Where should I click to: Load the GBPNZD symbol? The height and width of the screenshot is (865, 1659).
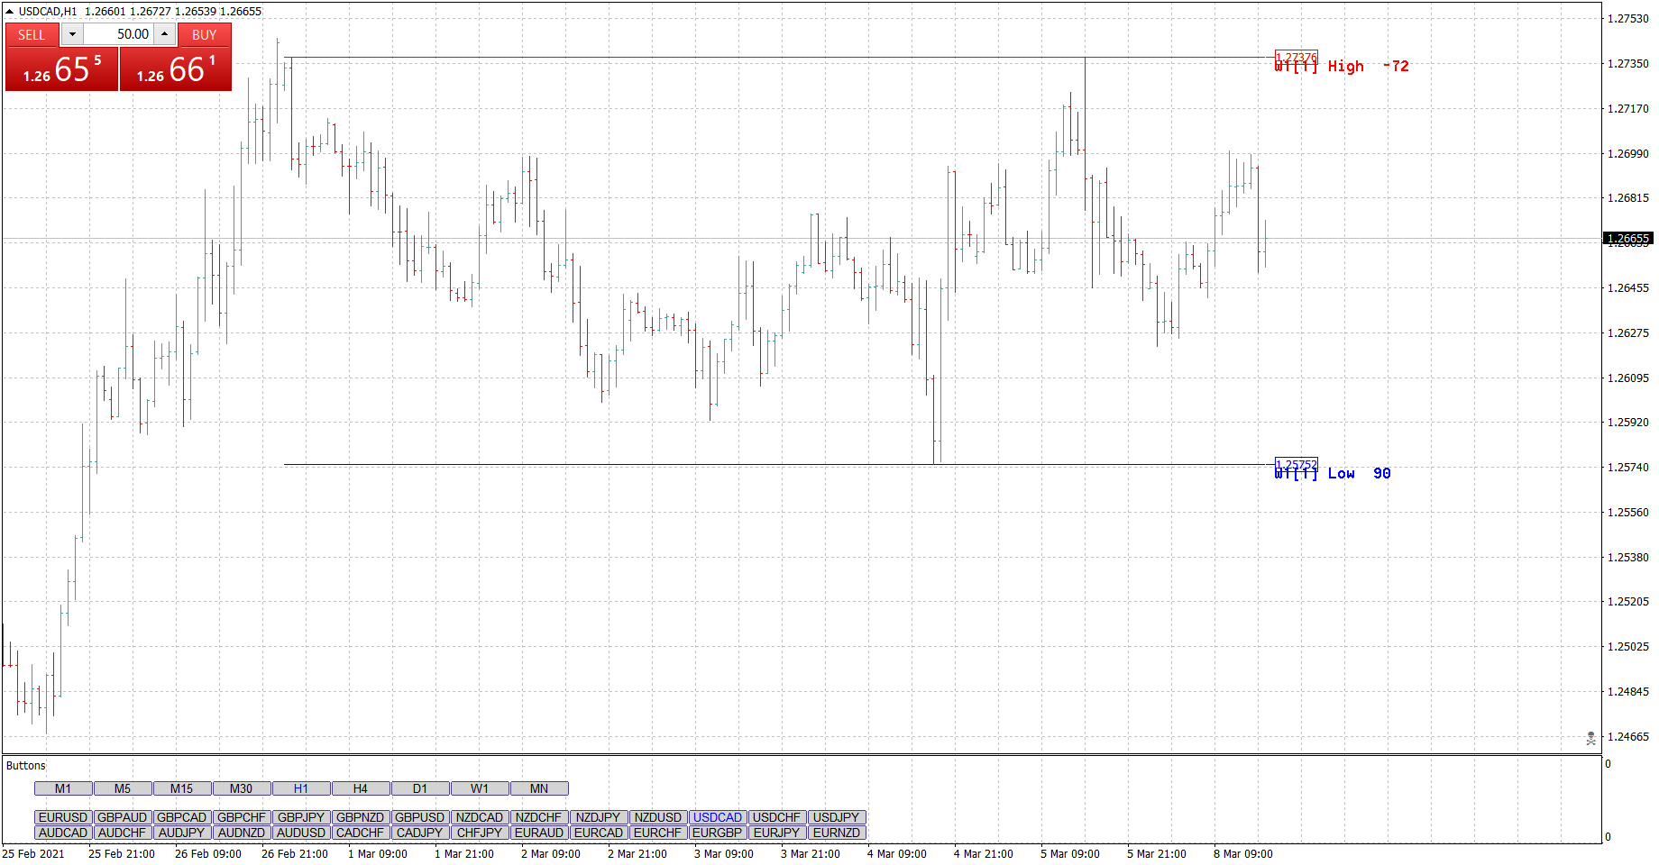361,817
